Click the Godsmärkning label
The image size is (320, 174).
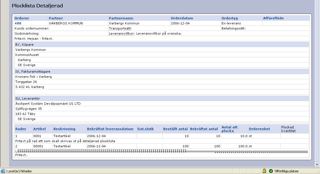[27, 33]
